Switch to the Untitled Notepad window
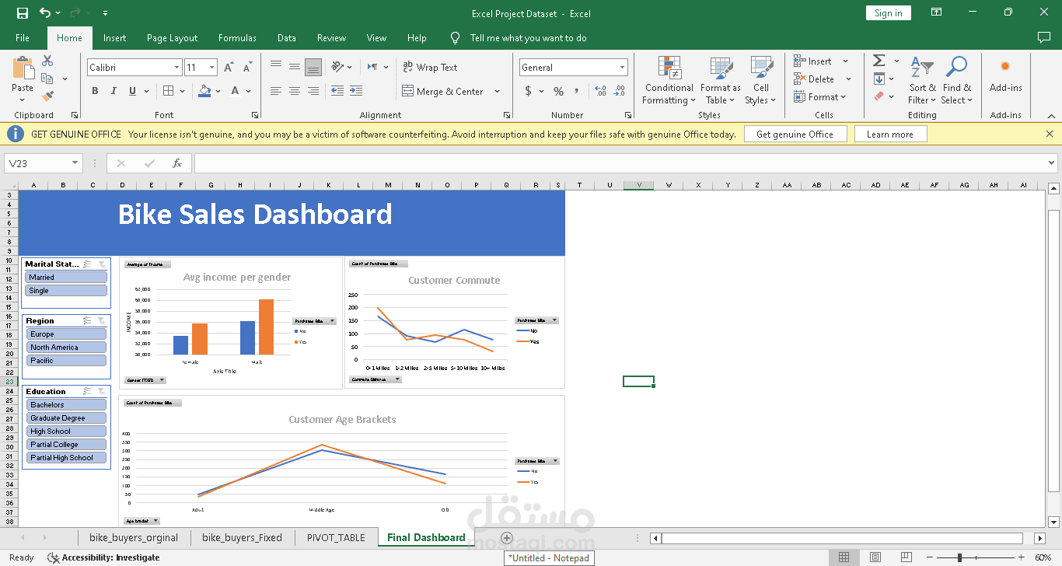Viewport: 1062px width, 566px height. coord(549,557)
